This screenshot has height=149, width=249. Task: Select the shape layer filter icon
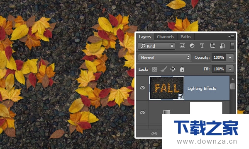[x=212, y=46]
